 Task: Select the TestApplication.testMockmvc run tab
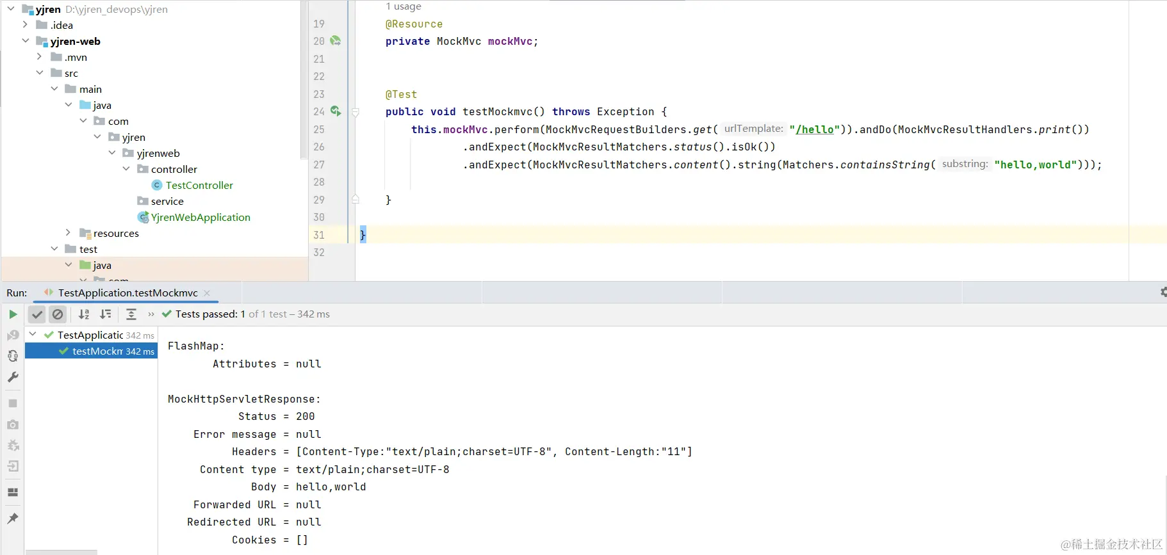pyautogui.click(x=127, y=293)
